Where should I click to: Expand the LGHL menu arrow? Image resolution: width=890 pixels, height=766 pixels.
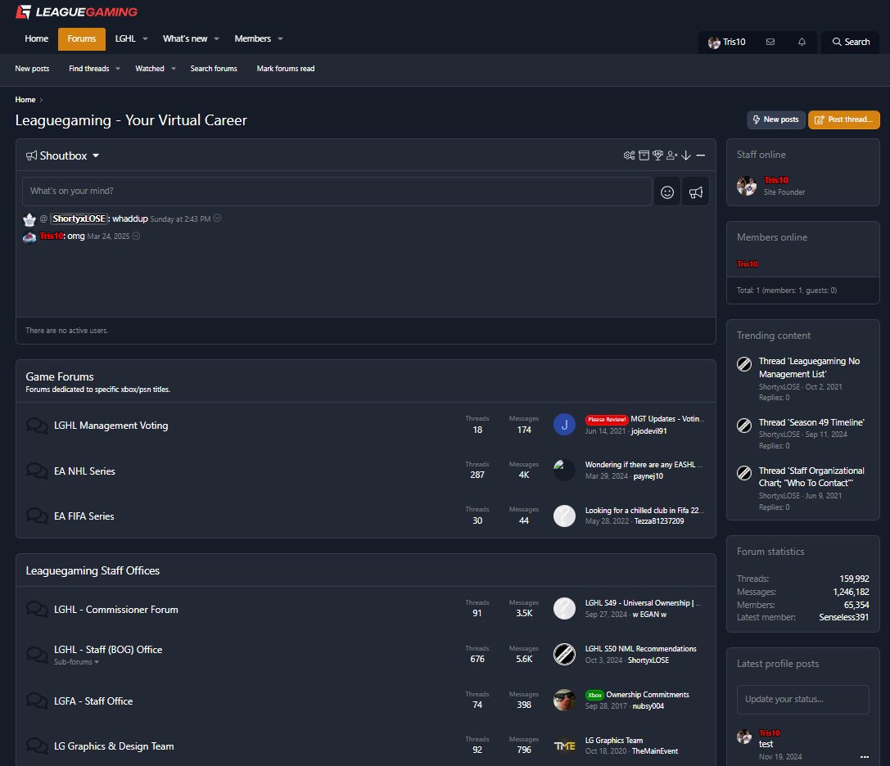tap(145, 39)
